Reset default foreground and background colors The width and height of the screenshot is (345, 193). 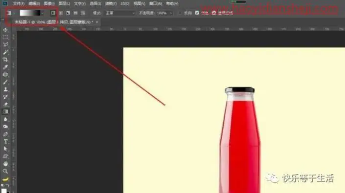tap(2, 186)
